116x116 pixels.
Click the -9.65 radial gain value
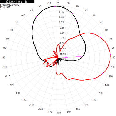tap(62, 43)
